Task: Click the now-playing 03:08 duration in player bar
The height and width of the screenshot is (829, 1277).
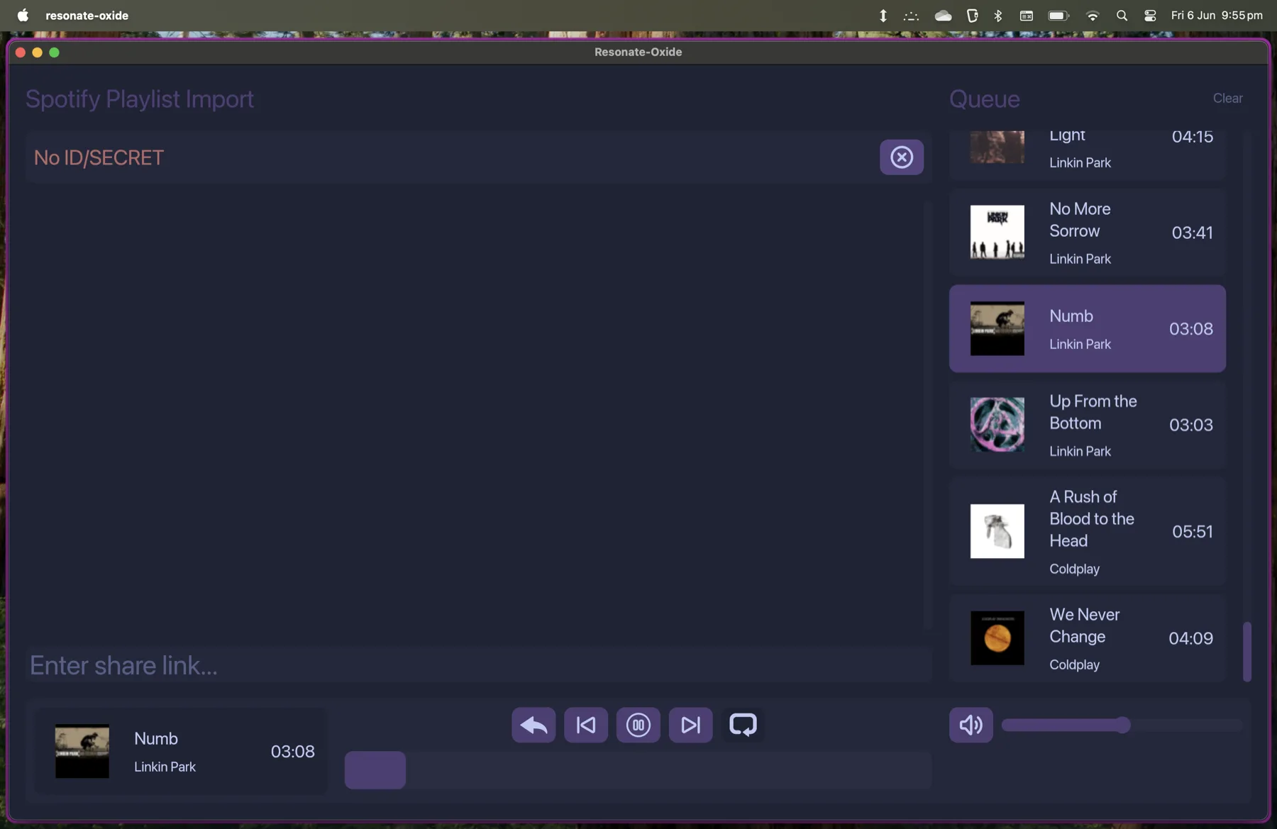Action: pyautogui.click(x=292, y=751)
